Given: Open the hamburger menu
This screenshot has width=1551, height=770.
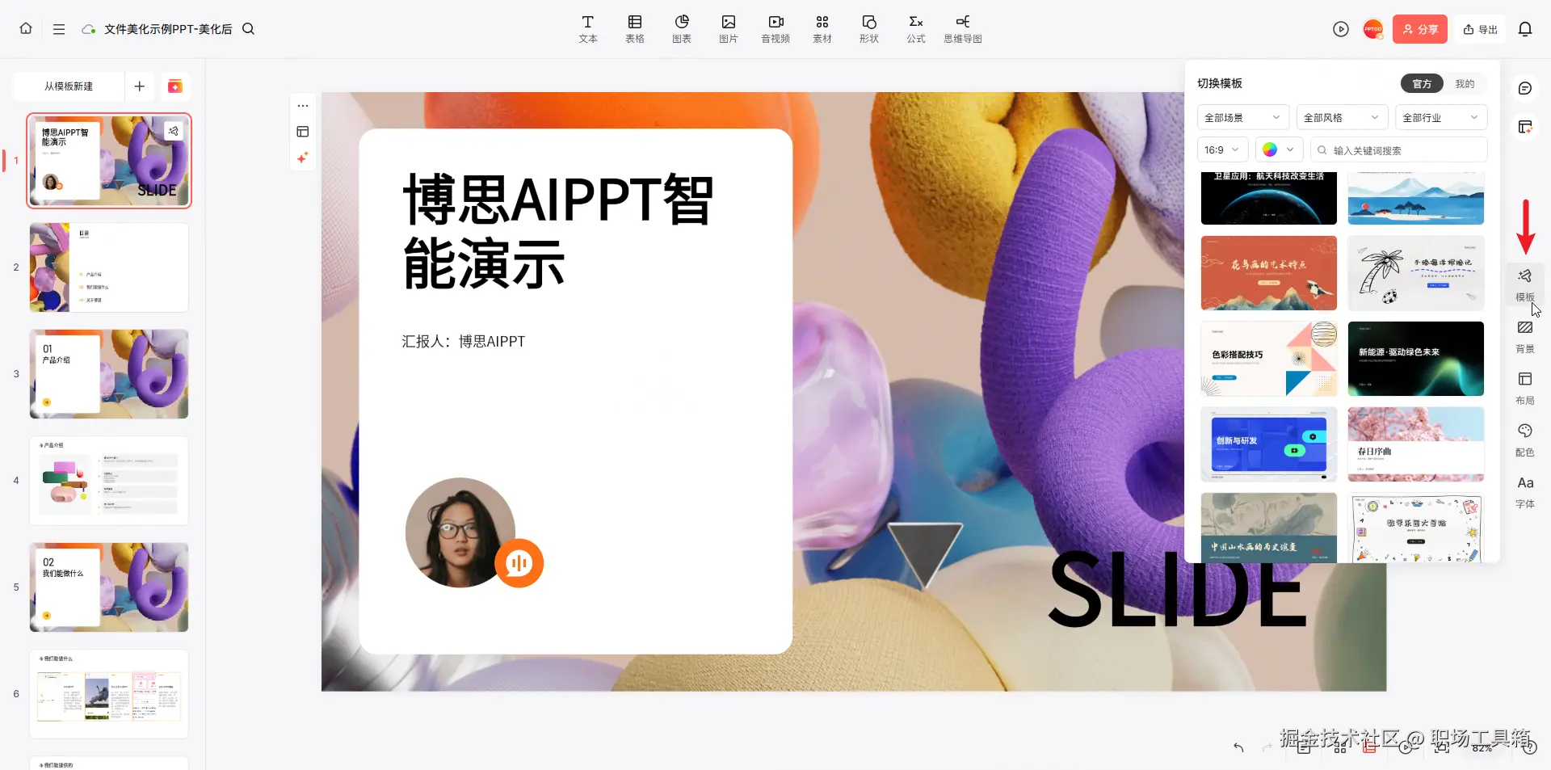Looking at the screenshot, I should (x=59, y=29).
